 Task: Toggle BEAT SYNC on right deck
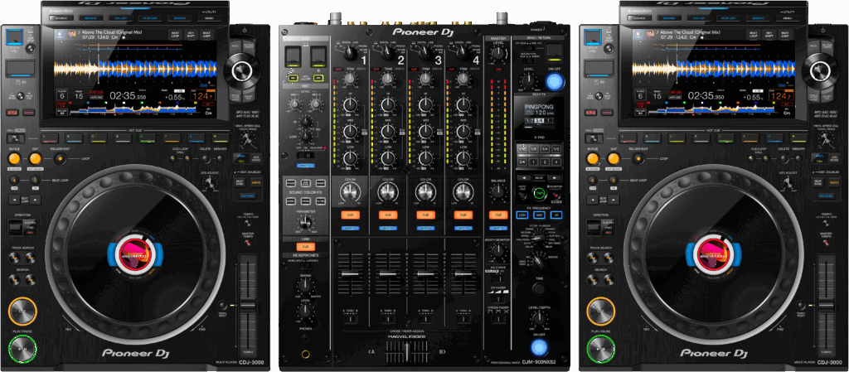pos(817,183)
